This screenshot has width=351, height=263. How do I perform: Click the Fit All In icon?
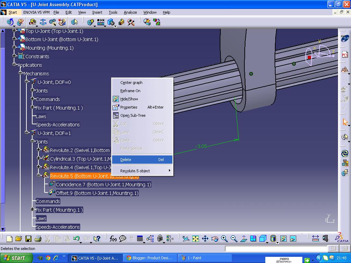coord(195,239)
